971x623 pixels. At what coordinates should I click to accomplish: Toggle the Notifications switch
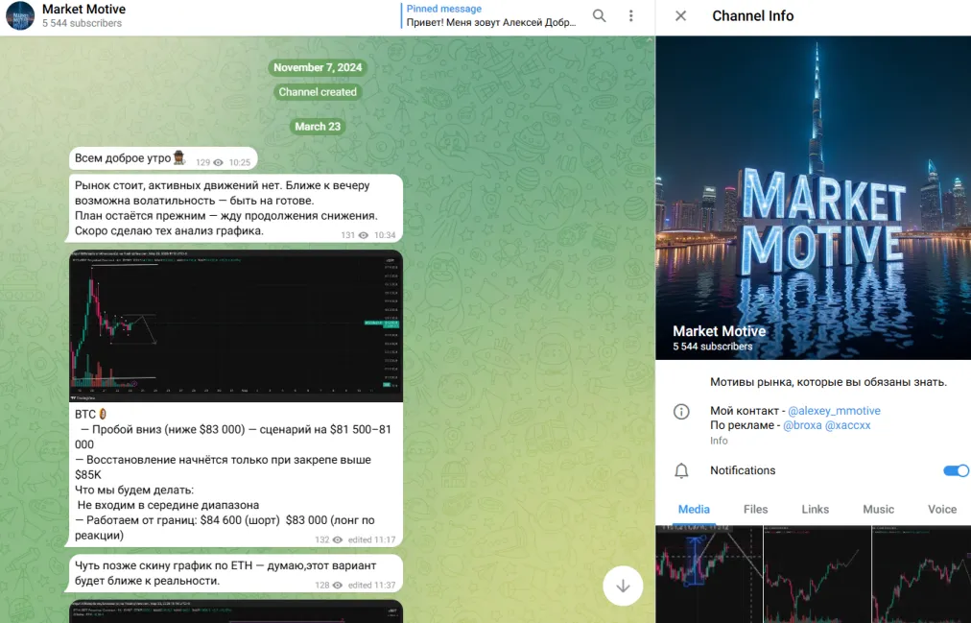coord(956,470)
